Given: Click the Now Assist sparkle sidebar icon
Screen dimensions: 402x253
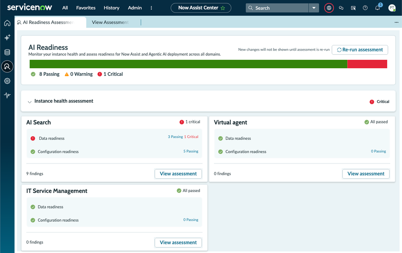Looking at the screenshot, I should (7, 37).
